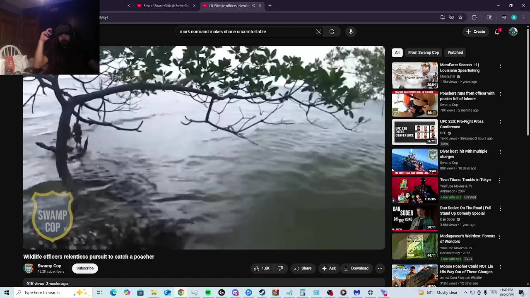Close the Best of Shane Gillis tab

click(194, 6)
